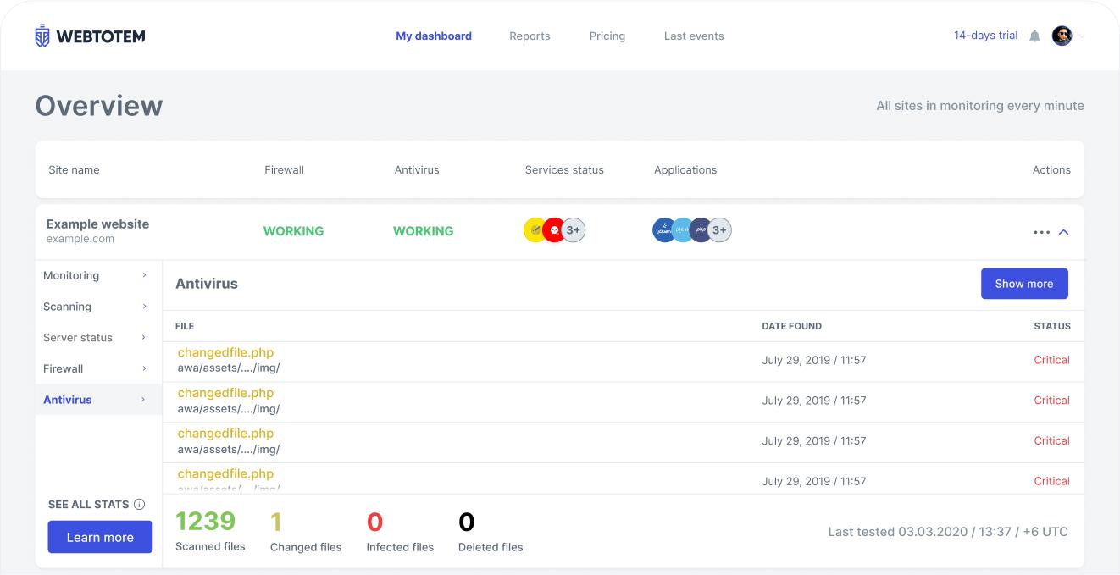The width and height of the screenshot is (1120, 575).
Task: Go to the Reports tab
Action: pos(530,36)
